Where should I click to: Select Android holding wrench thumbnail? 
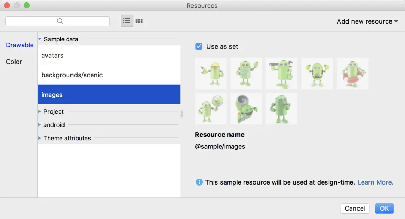282,73
